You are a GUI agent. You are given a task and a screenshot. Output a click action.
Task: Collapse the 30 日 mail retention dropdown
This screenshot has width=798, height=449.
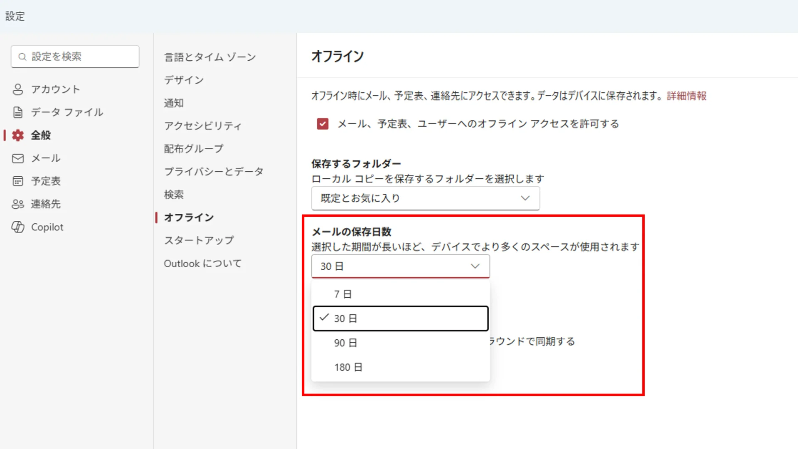coord(401,266)
